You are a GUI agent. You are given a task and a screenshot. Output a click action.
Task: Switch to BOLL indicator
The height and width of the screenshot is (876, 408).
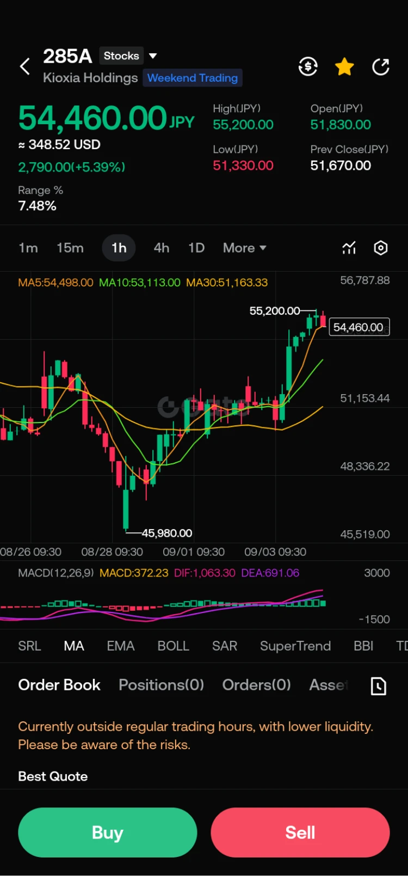[173, 646]
